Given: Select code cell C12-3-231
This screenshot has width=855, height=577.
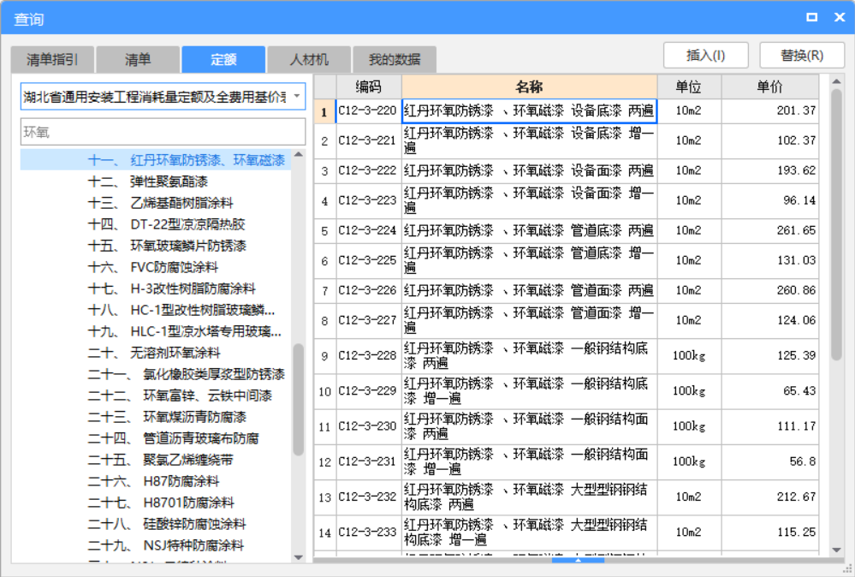Looking at the screenshot, I should point(369,462).
